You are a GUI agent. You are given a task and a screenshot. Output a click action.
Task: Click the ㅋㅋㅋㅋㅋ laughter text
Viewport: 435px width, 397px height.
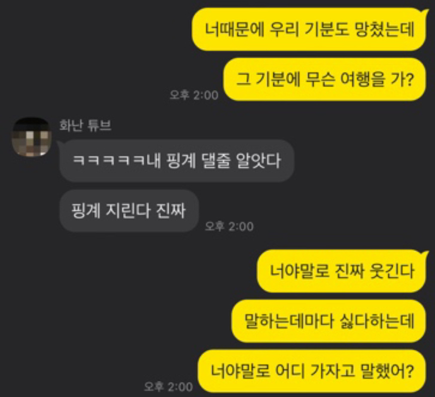[x=109, y=161]
